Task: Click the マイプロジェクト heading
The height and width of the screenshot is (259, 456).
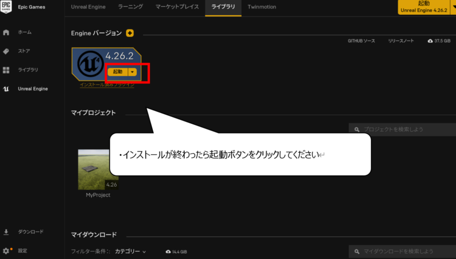Action: pos(93,112)
